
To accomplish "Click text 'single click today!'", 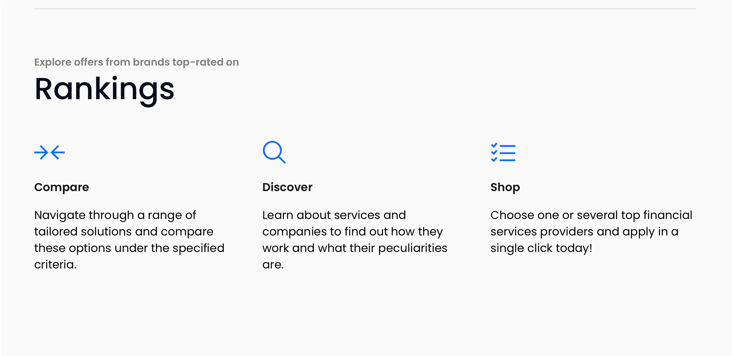I will (x=541, y=248).
